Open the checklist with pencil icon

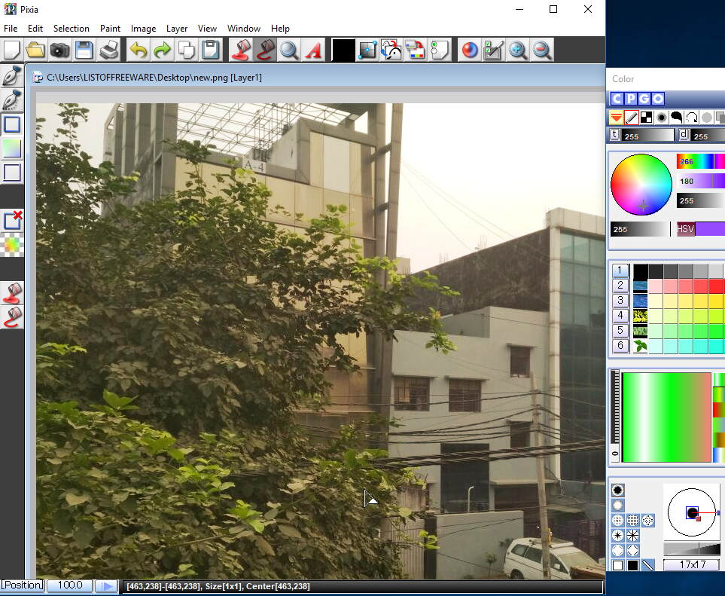[493, 50]
